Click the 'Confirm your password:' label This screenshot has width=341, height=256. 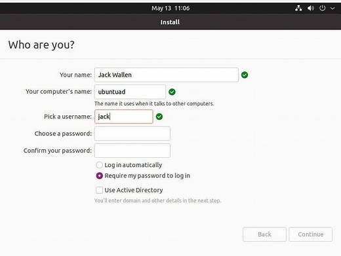[x=58, y=151]
